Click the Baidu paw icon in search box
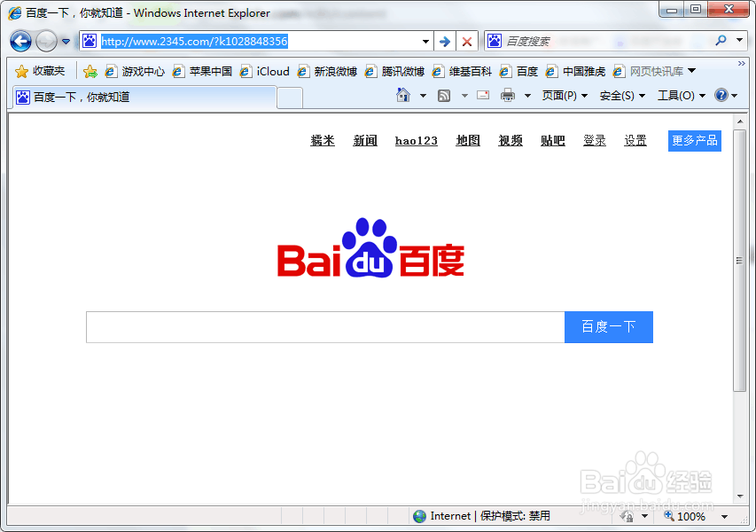Viewport: 756px width, 532px height. pyautogui.click(x=495, y=41)
